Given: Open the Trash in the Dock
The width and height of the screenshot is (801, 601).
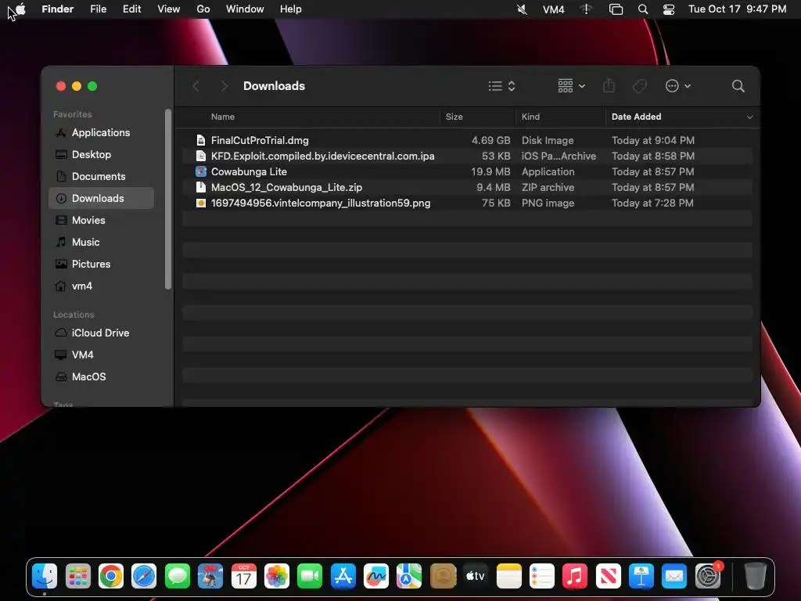Looking at the screenshot, I should coord(755,577).
